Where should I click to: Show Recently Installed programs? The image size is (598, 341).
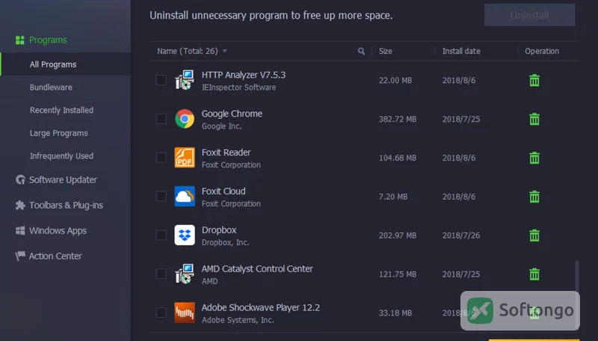pos(61,110)
